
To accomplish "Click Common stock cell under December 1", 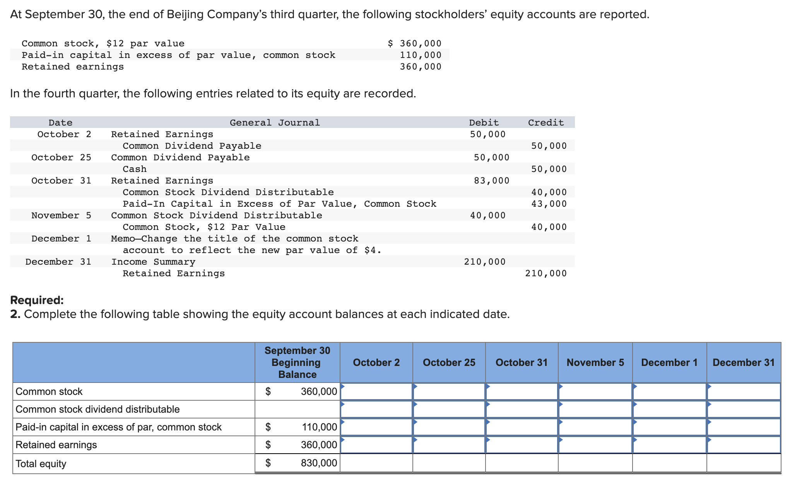I will (x=670, y=391).
